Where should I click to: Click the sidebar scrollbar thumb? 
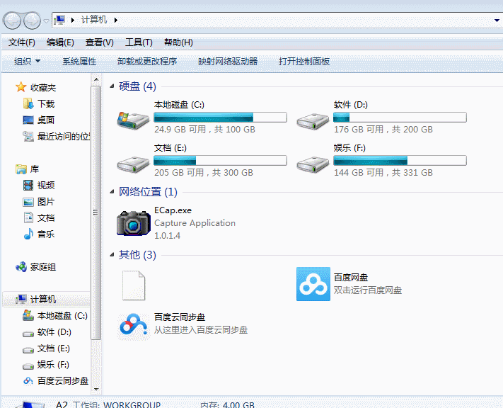[x=96, y=212]
